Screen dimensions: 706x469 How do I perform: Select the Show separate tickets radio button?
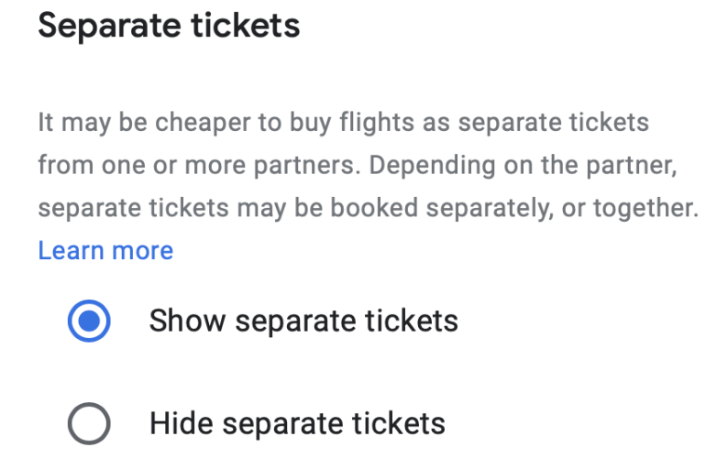click(89, 322)
